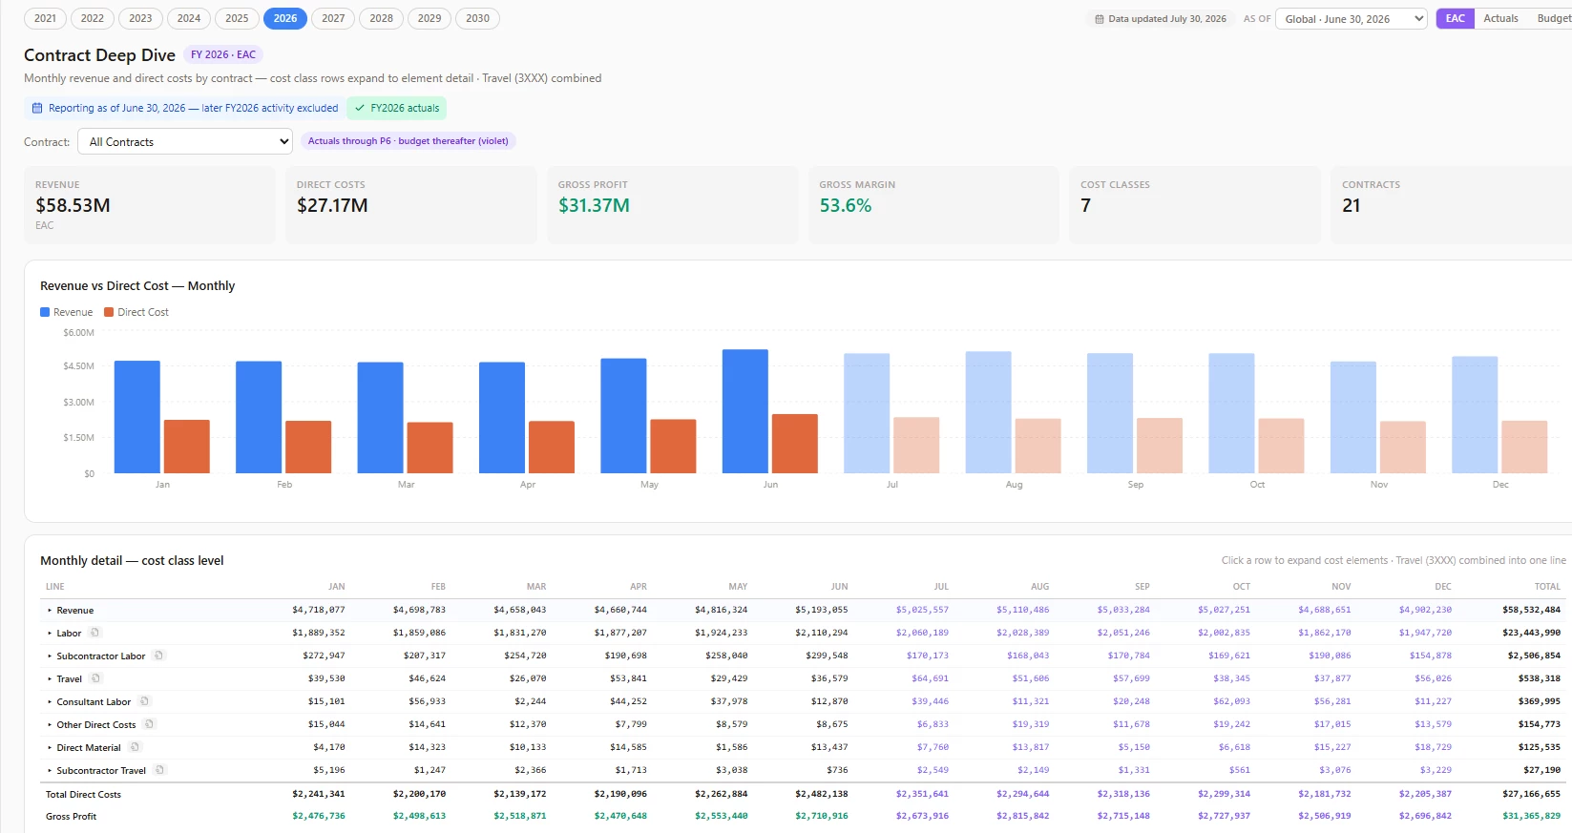Image resolution: width=1572 pixels, height=833 pixels.
Task: Click the document icon next to Travel
Action: click(x=95, y=678)
